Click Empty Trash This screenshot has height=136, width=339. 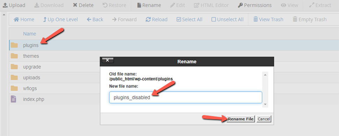pyautogui.click(x=310, y=20)
